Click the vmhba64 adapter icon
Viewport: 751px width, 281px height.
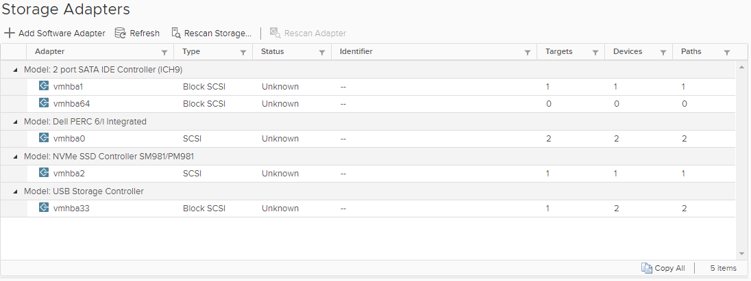[44, 104]
